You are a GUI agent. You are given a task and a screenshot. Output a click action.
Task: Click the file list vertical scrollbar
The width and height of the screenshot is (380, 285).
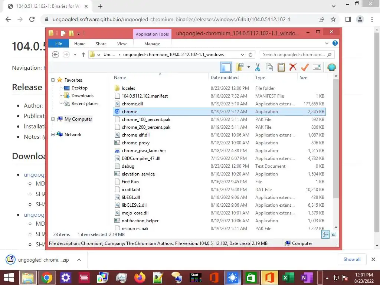pos(336,138)
